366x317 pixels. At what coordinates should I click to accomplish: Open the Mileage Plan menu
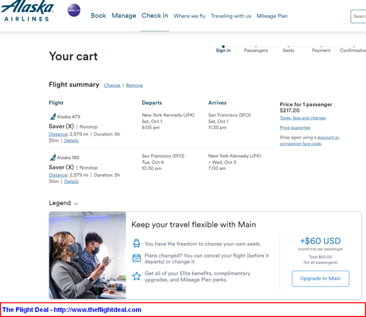(272, 16)
